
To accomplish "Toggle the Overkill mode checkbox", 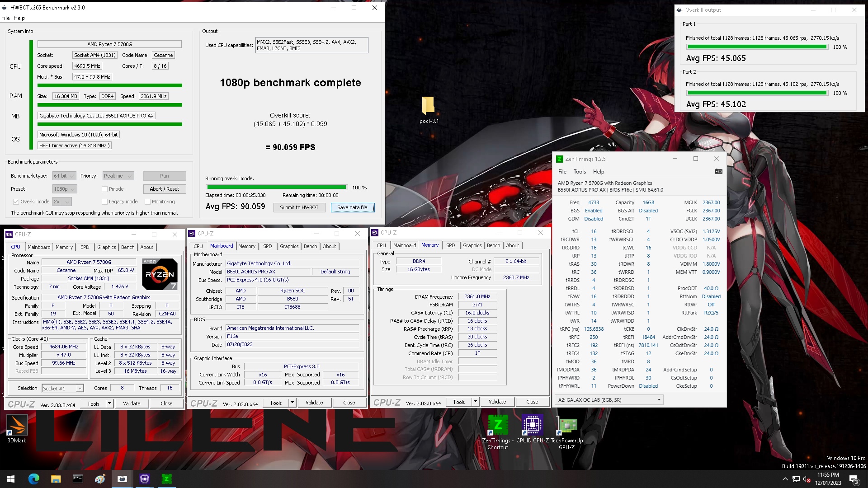I will 16,202.
